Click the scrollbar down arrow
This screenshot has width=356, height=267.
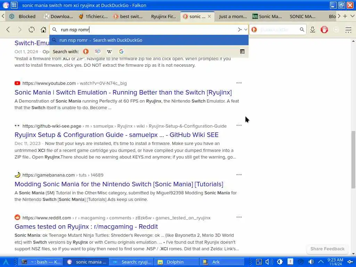point(353,254)
